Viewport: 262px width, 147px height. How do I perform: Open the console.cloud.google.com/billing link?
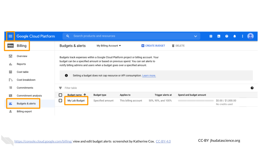pos(43,141)
